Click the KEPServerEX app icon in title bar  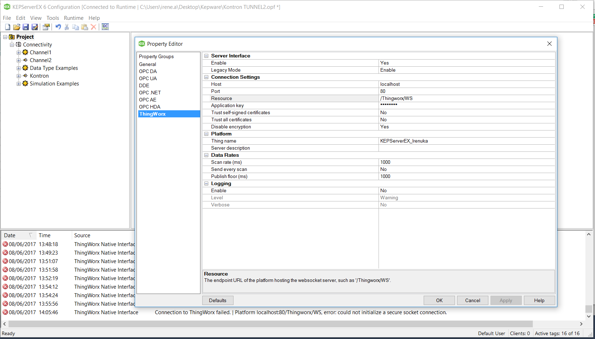pyautogui.click(x=7, y=7)
